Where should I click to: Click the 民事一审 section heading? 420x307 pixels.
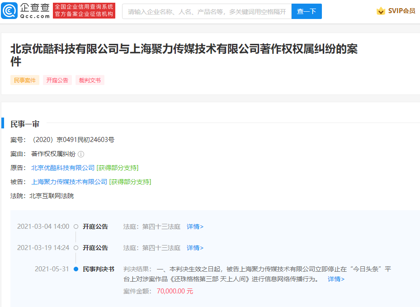(25, 124)
